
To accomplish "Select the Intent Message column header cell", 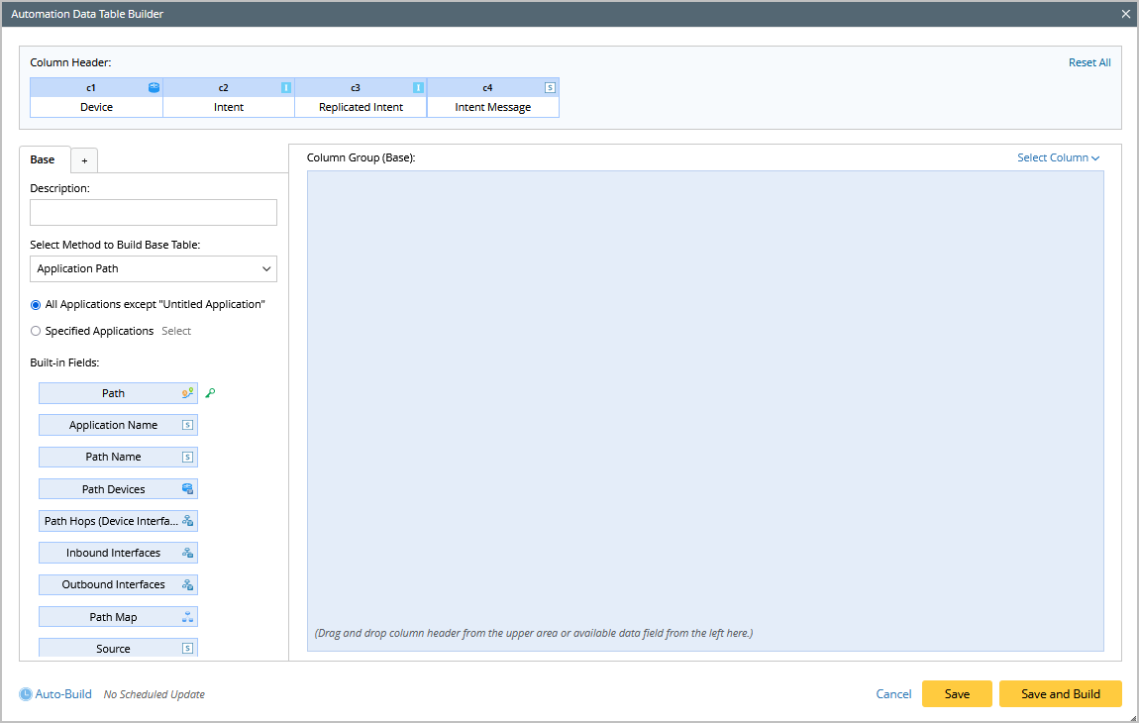I will point(493,108).
